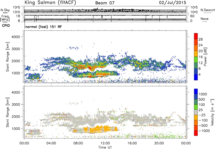This screenshot has width=215, height=149.
Task: Click the yellow segment of velocity colorbar
Action: (196, 118)
